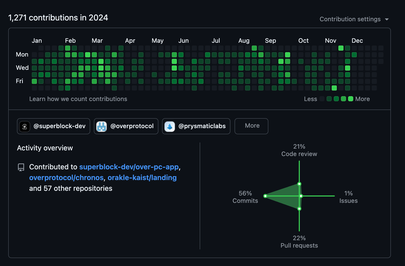Click the 22% Pull requests label
The height and width of the screenshot is (266, 405).
click(299, 242)
